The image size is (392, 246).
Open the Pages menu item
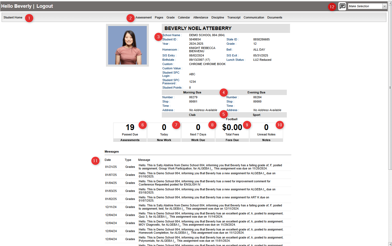[159, 17]
